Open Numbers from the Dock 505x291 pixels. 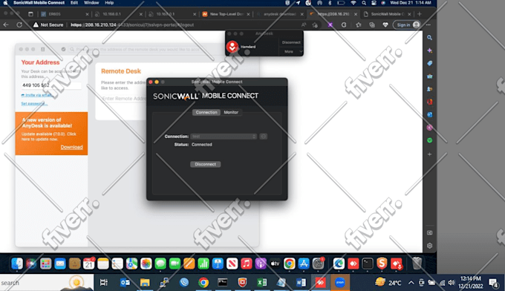(x=203, y=264)
